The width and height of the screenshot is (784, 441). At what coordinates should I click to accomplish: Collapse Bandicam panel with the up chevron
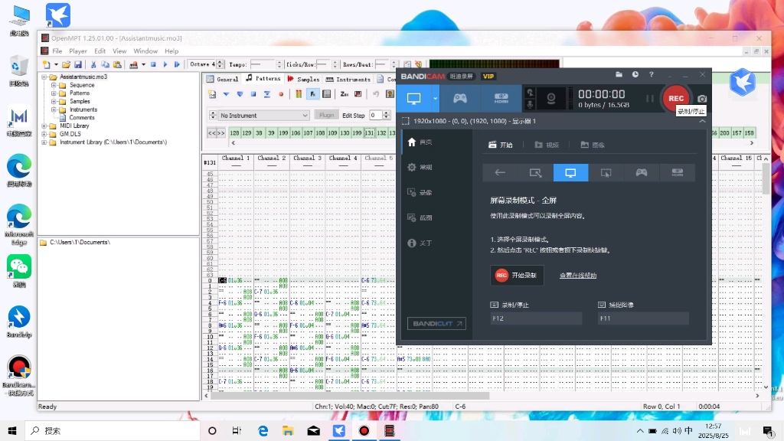pyautogui.click(x=702, y=121)
